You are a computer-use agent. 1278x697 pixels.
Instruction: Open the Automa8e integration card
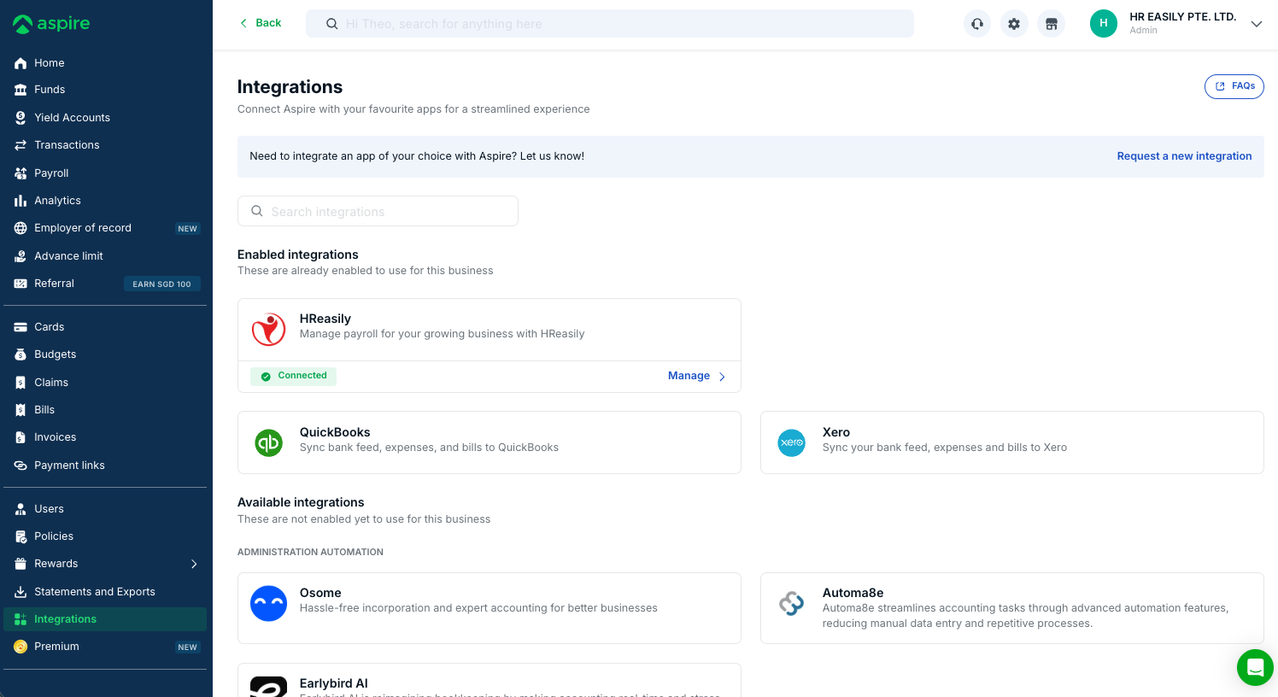coord(1011,608)
